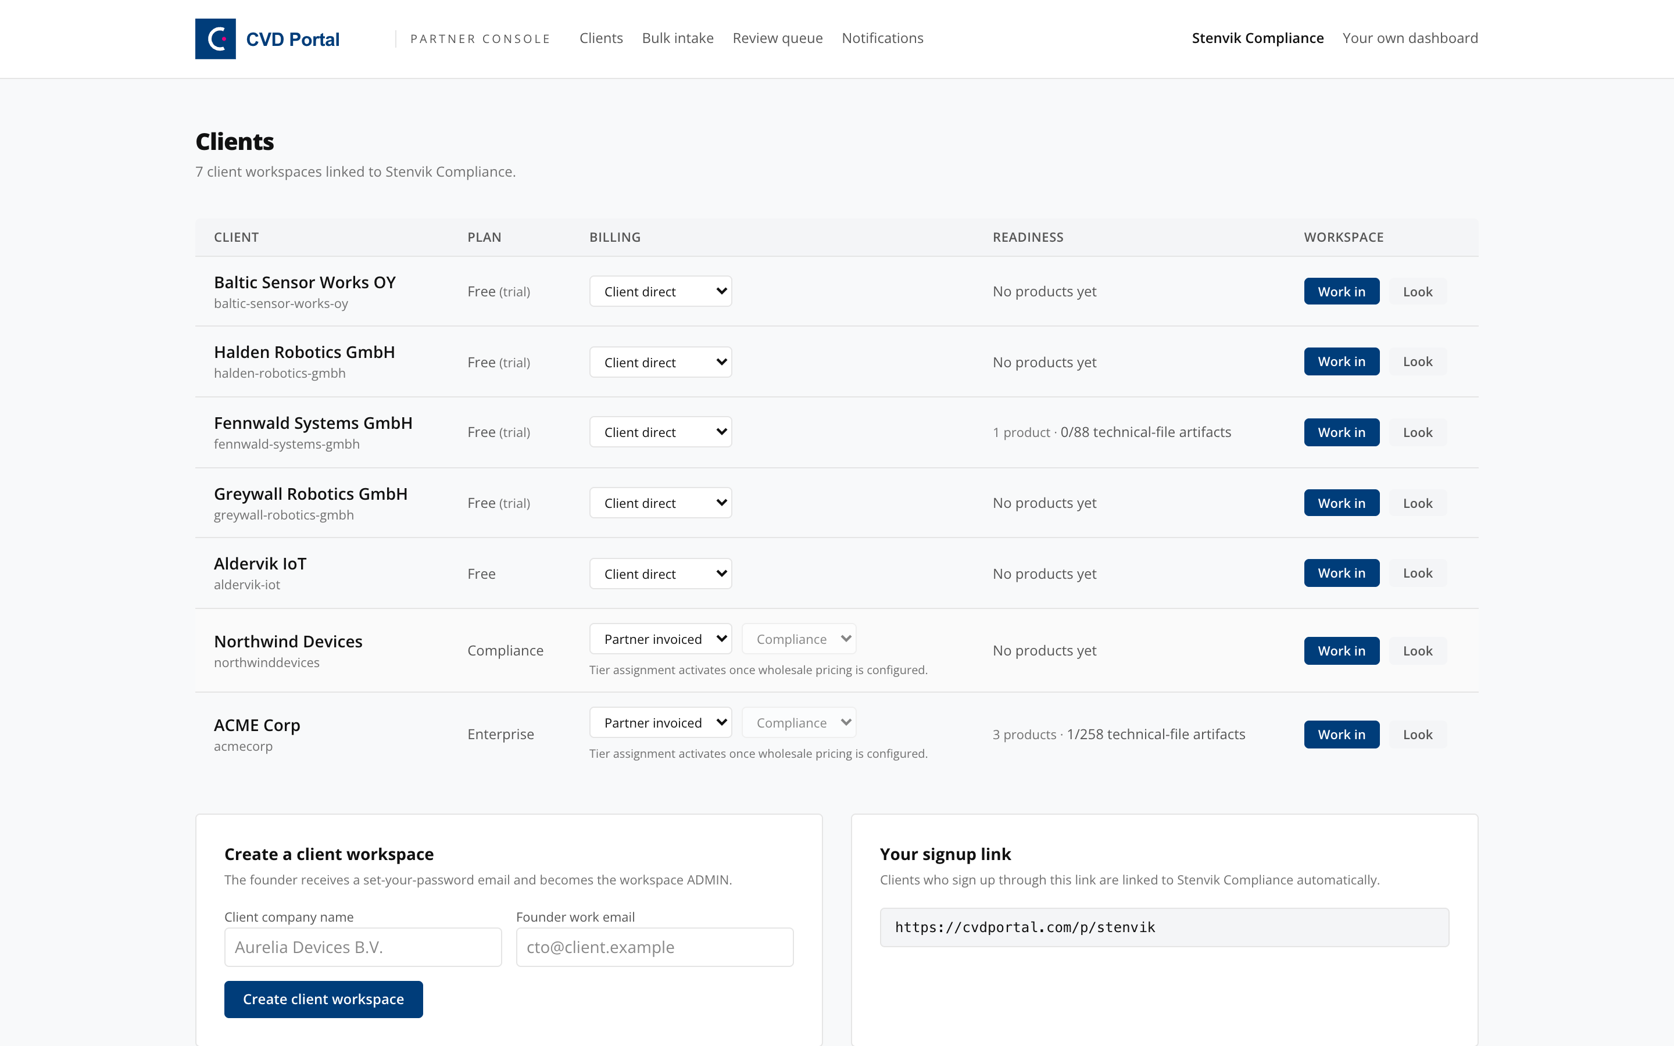Screen dimensions: 1674x1046
Task: Click the CVD Portal logo icon
Action: pyautogui.click(x=215, y=39)
